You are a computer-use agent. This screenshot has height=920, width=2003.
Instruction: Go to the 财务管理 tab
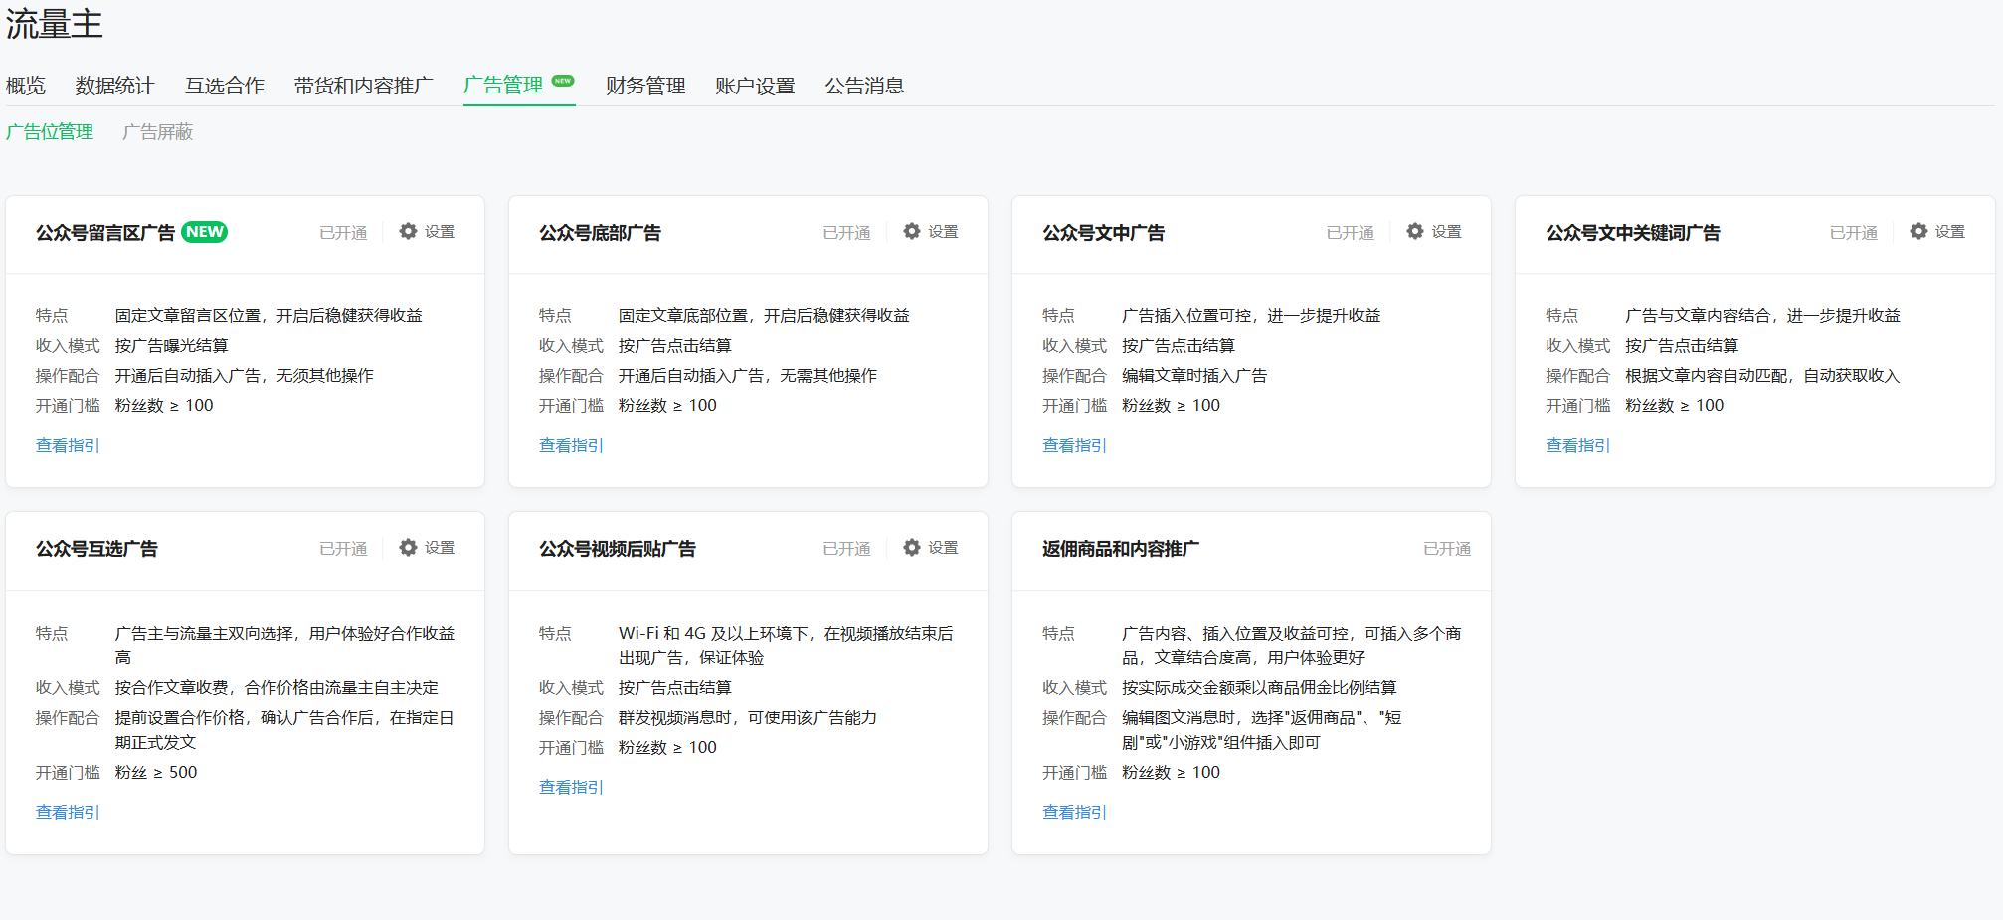click(x=645, y=86)
